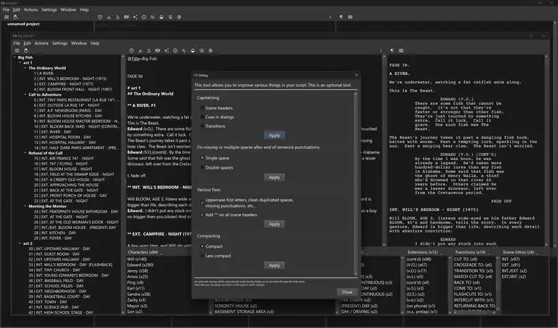Choose the Less compact radio option
558x328 pixels.
202,256
